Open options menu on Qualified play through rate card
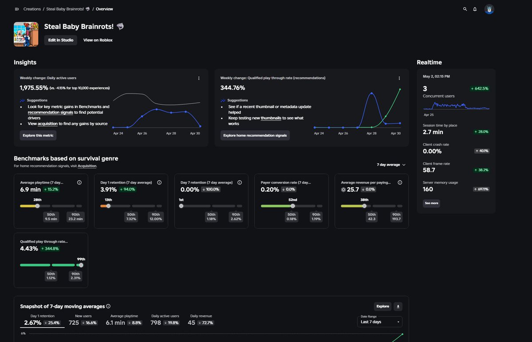 (x=399, y=78)
